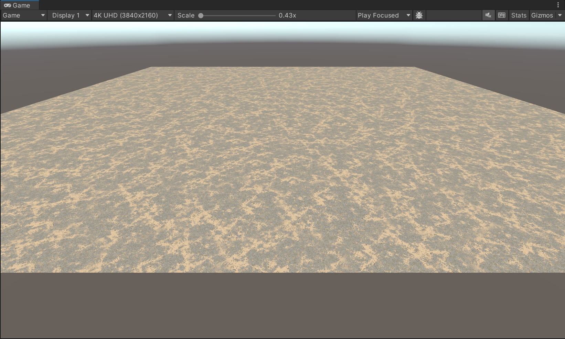Click the bright sky horizon in the viewport
The width and height of the screenshot is (565, 339).
[282, 31]
